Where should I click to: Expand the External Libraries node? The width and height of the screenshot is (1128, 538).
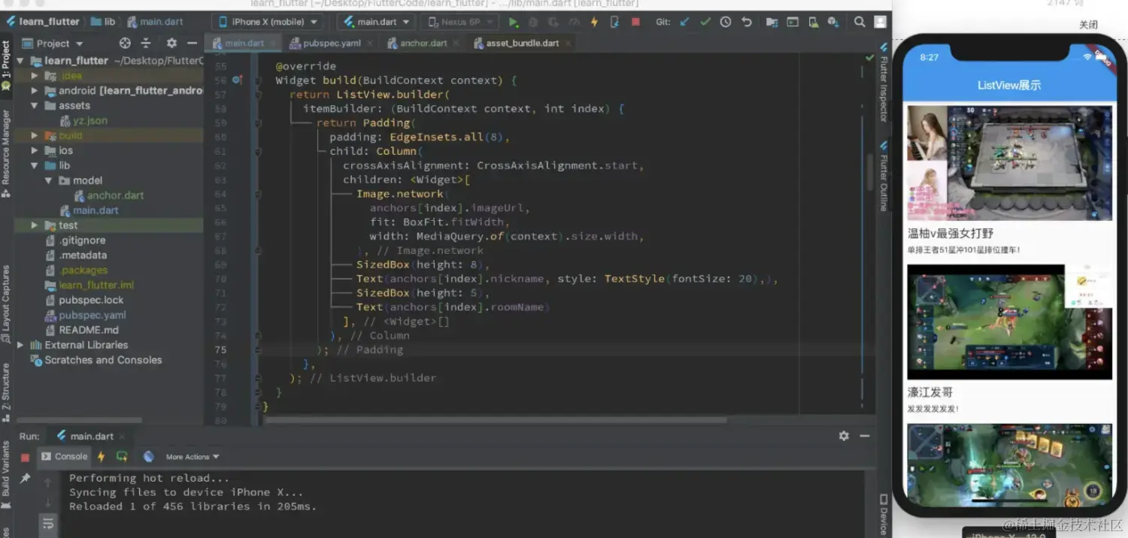[20, 346]
